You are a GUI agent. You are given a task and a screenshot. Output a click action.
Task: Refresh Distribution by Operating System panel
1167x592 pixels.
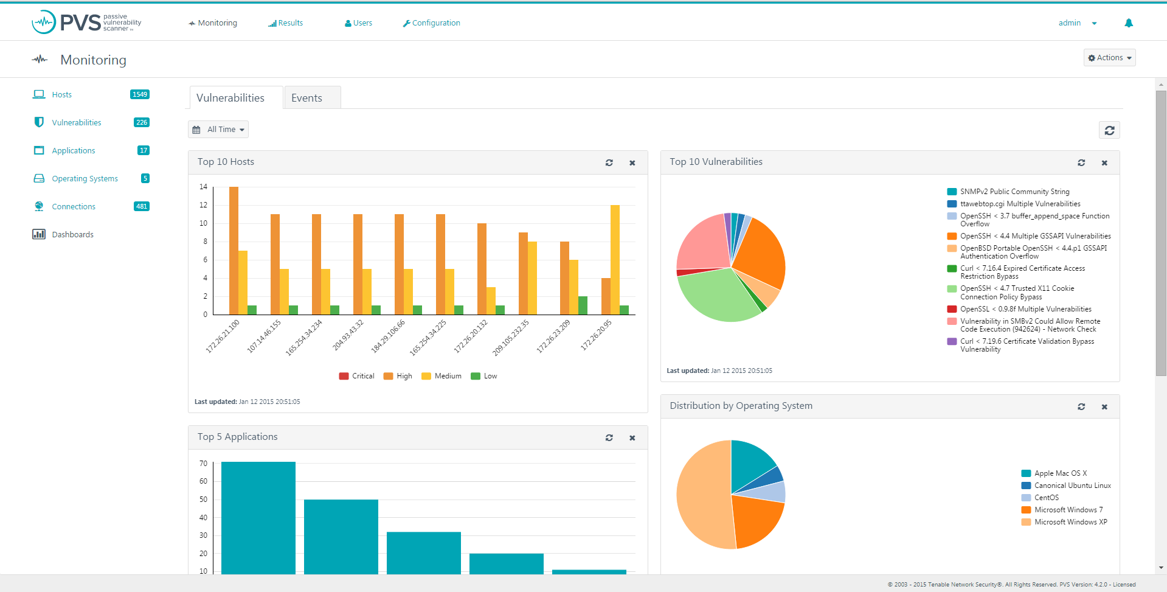click(1081, 406)
